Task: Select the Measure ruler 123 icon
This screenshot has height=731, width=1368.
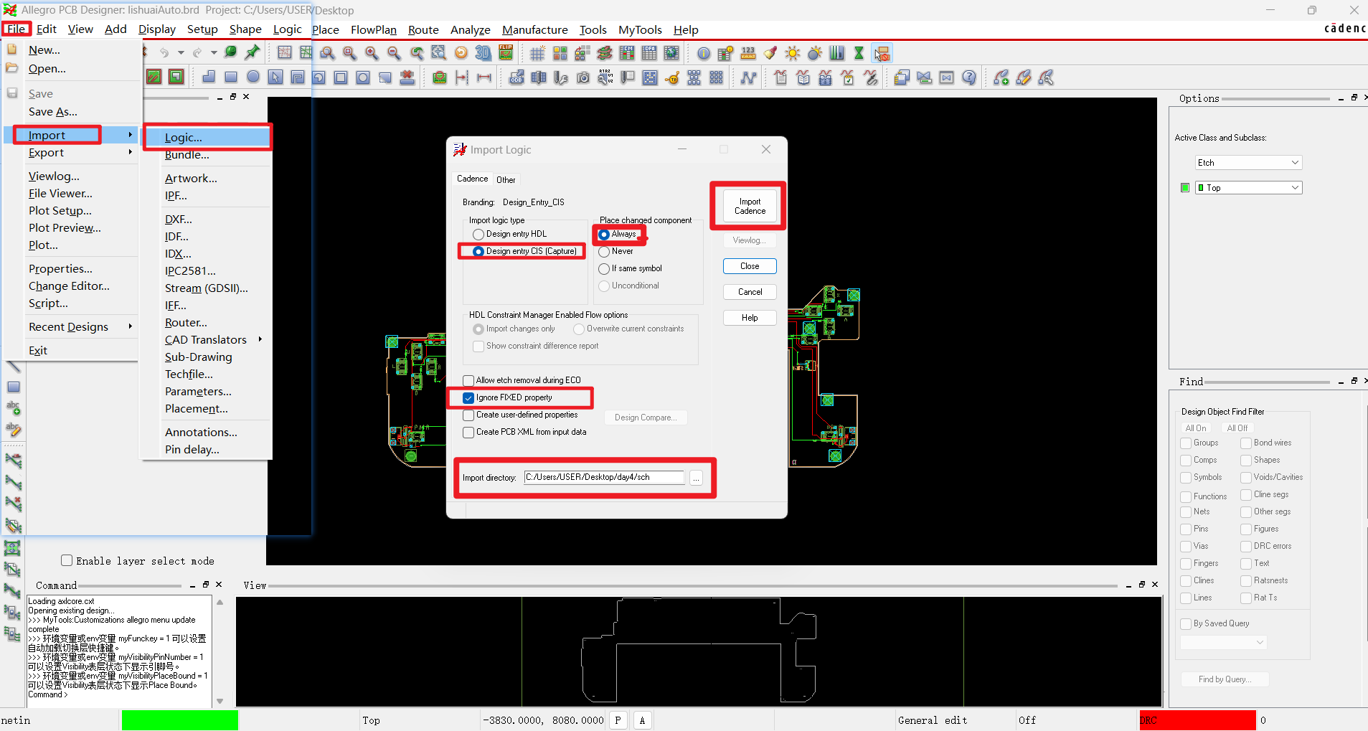Action: (748, 53)
